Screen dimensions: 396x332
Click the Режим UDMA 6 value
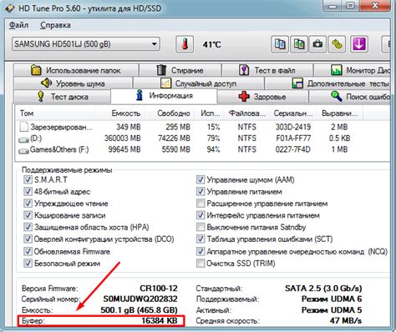point(332,299)
